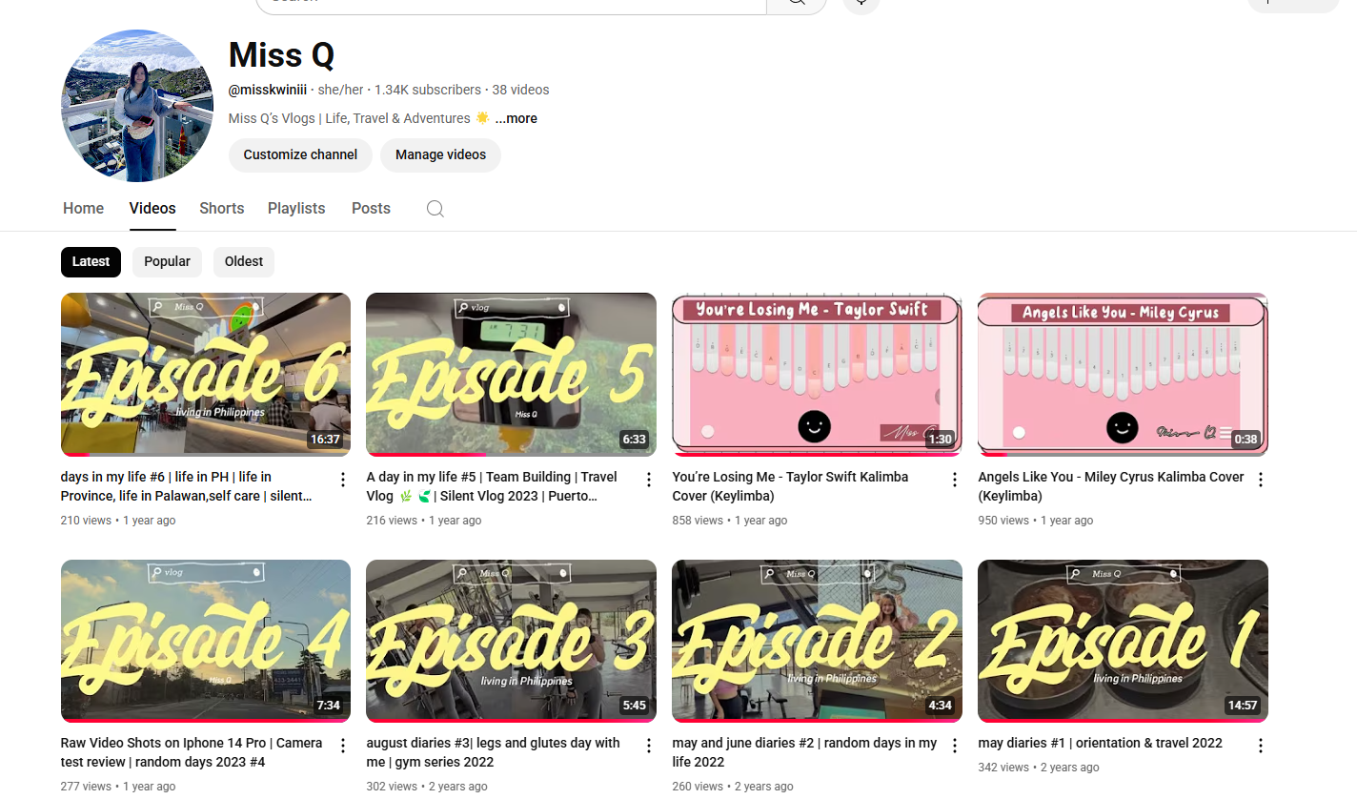The width and height of the screenshot is (1357, 799).
Task: Open the channel search magnifier icon
Action: click(x=435, y=209)
